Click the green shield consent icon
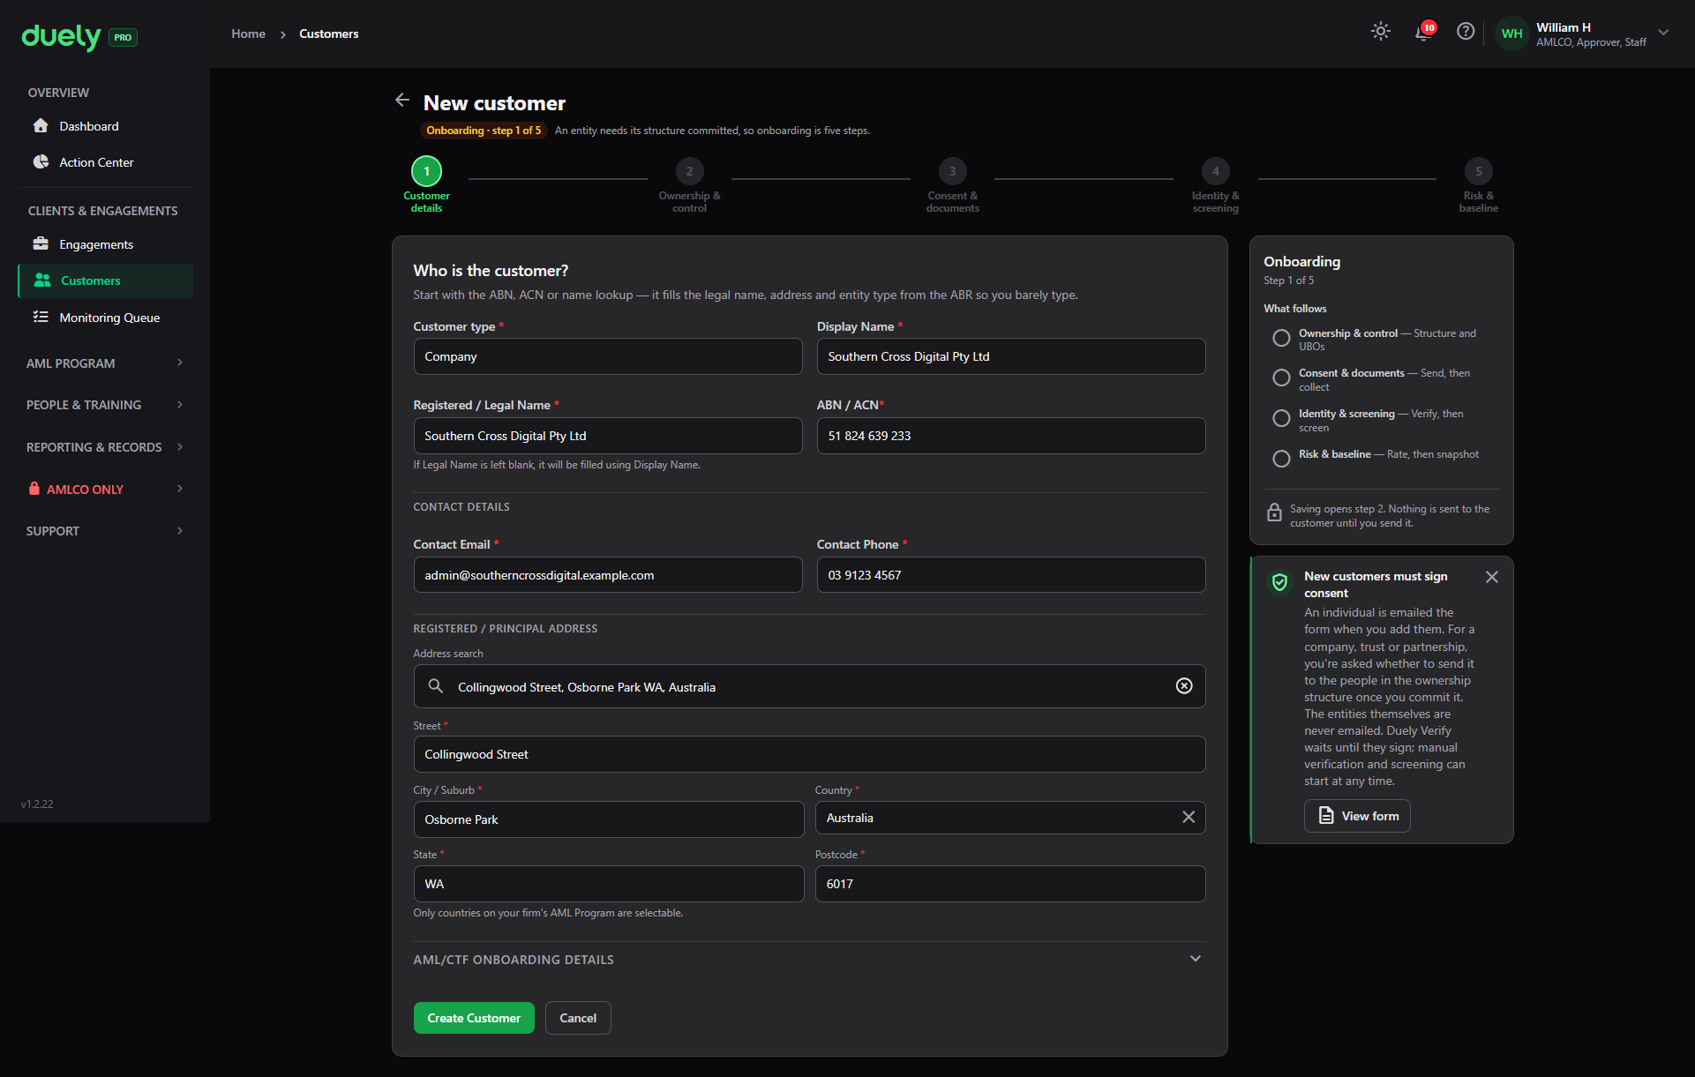Screen dimensions: 1695x1077 (x=1279, y=582)
